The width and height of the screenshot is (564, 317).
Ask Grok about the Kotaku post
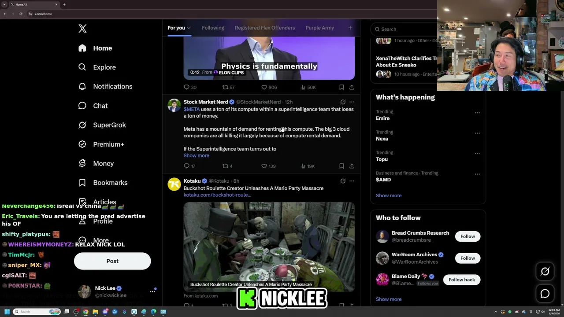pos(343,181)
